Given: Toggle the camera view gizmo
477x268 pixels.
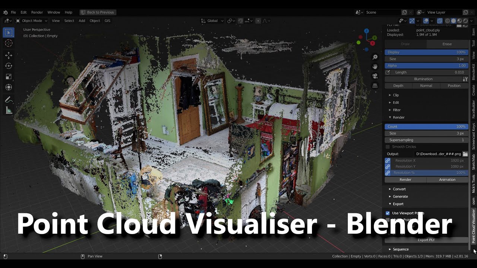Looking at the screenshot, I should (375, 76).
